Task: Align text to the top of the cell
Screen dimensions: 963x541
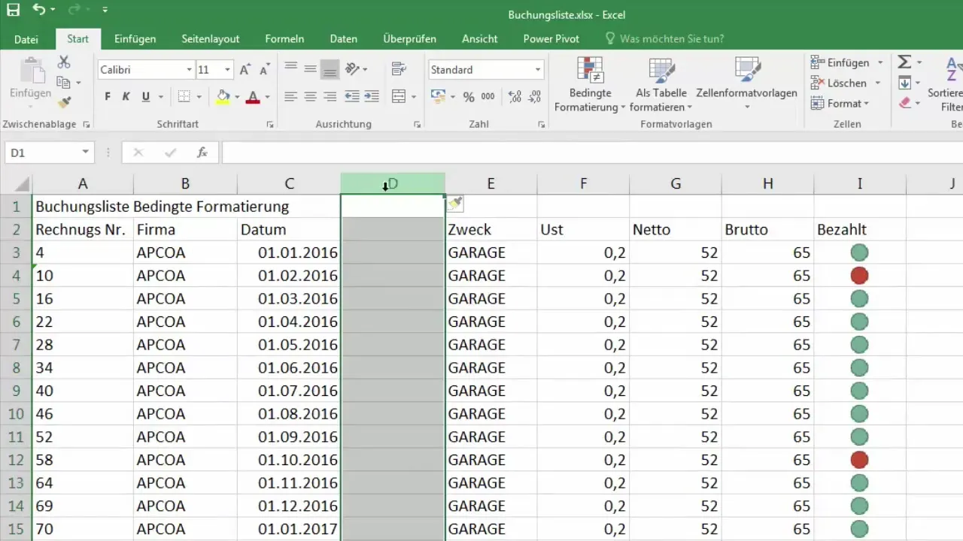Action: click(290, 69)
